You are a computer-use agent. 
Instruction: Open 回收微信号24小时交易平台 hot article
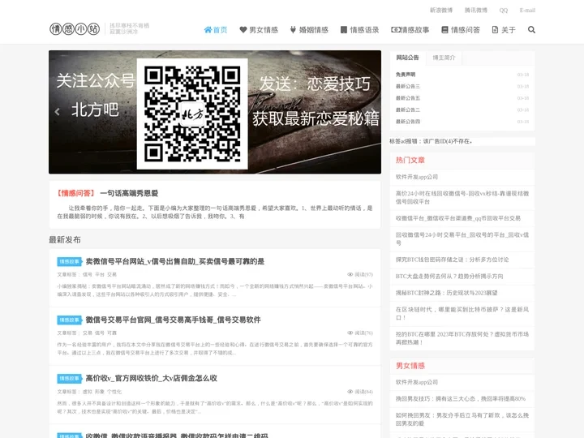click(462, 238)
